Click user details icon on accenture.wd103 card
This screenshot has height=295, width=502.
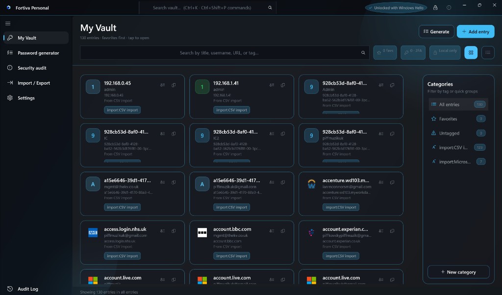(381, 182)
